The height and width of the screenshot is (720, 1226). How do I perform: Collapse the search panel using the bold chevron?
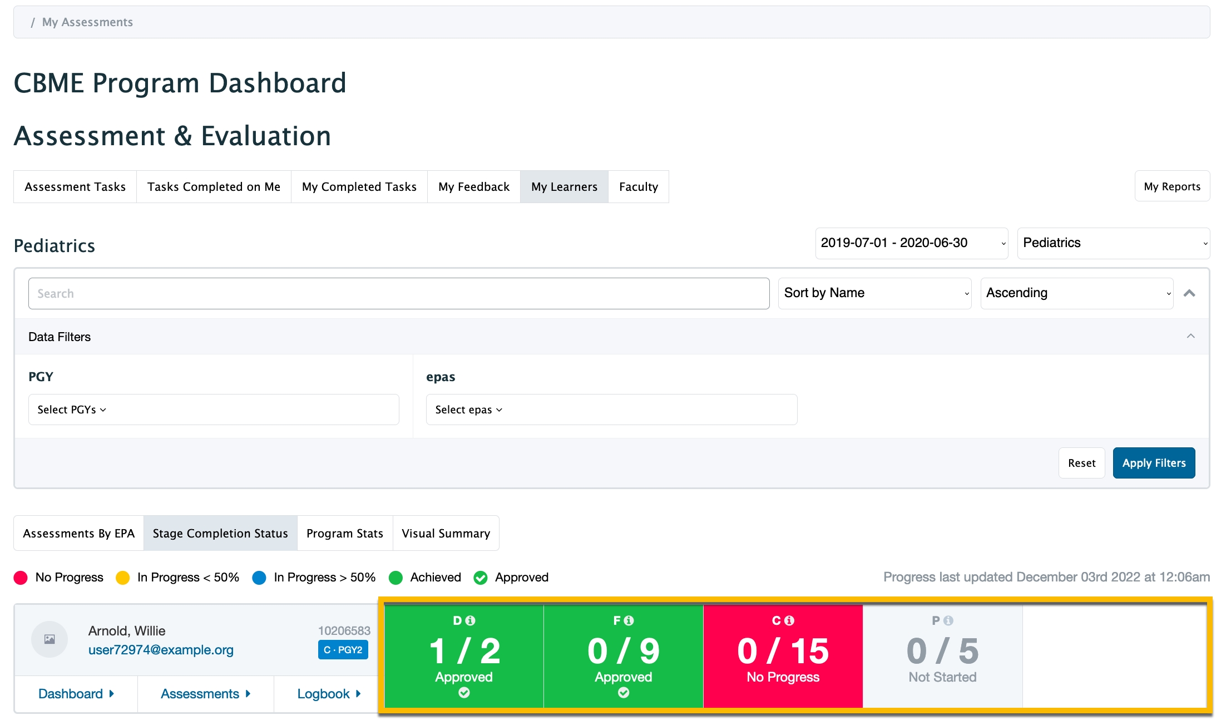click(1189, 293)
